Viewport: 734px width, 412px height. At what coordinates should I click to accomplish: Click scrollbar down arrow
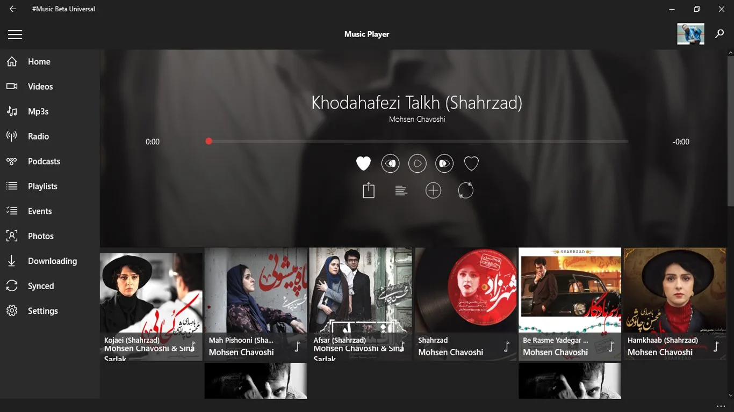[x=730, y=395]
